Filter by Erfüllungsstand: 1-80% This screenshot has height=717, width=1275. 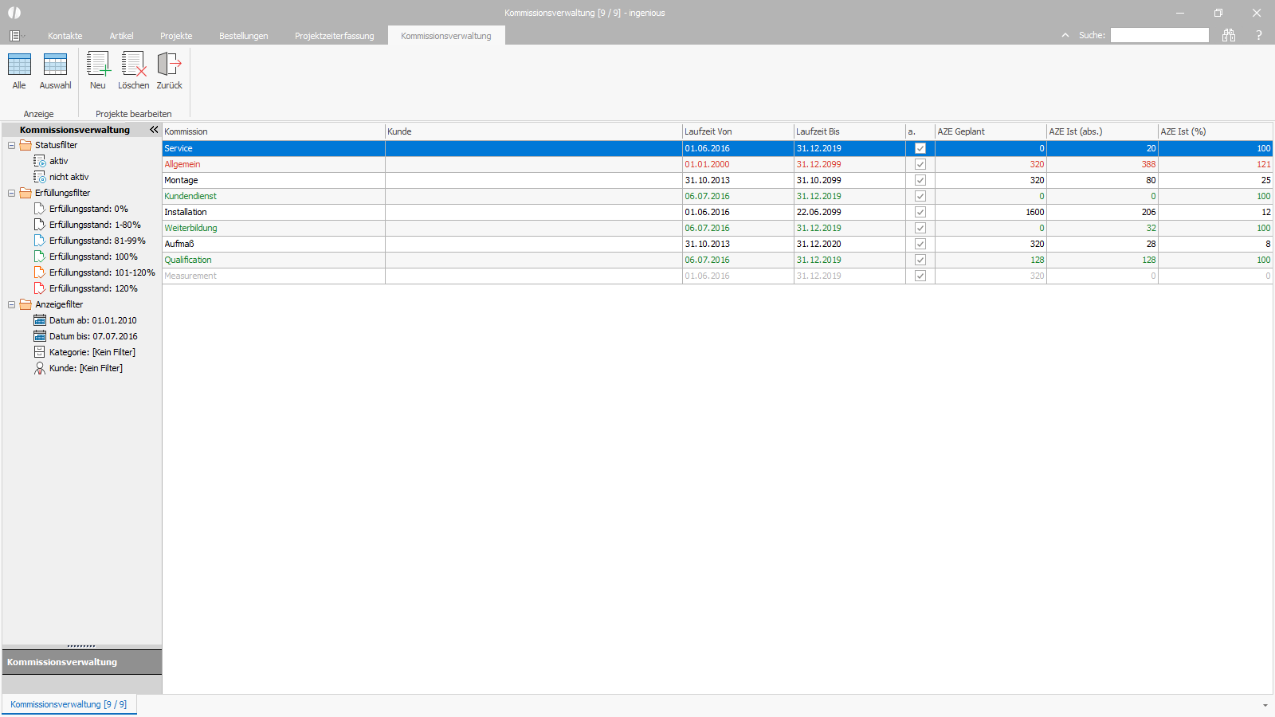[94, 225]
